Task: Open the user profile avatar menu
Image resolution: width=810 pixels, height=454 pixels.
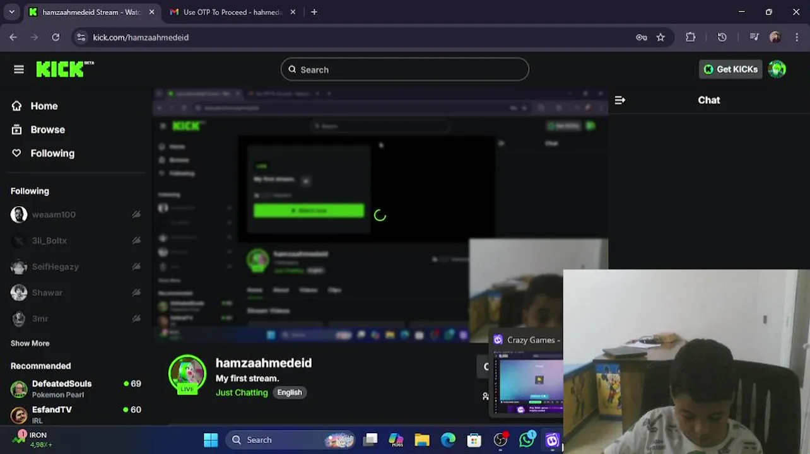Action: tap(777, 69)
